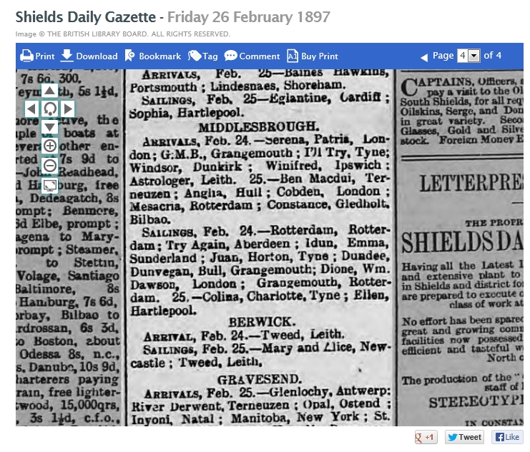This screenshot has width=530, height=452.
Task: Click the Print button in toolbar
Action: tap(37, 56)
